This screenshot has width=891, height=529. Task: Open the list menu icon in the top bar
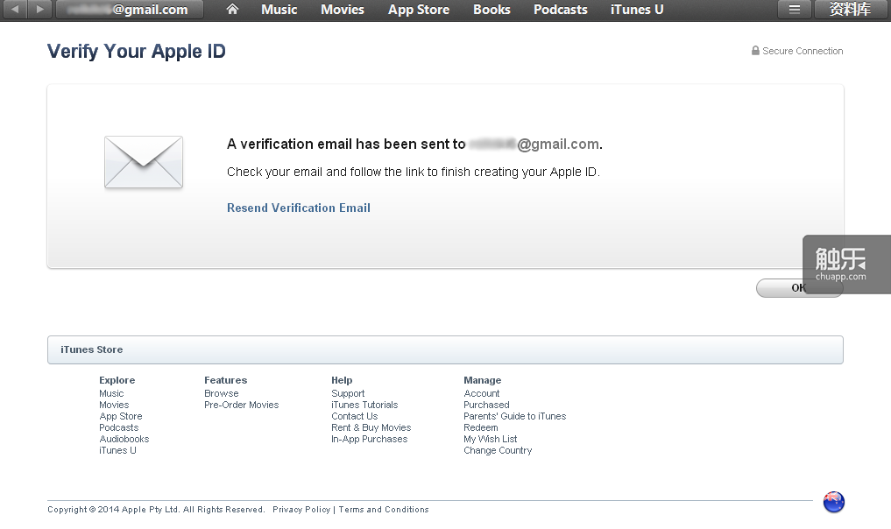click(x=795, y=9)
